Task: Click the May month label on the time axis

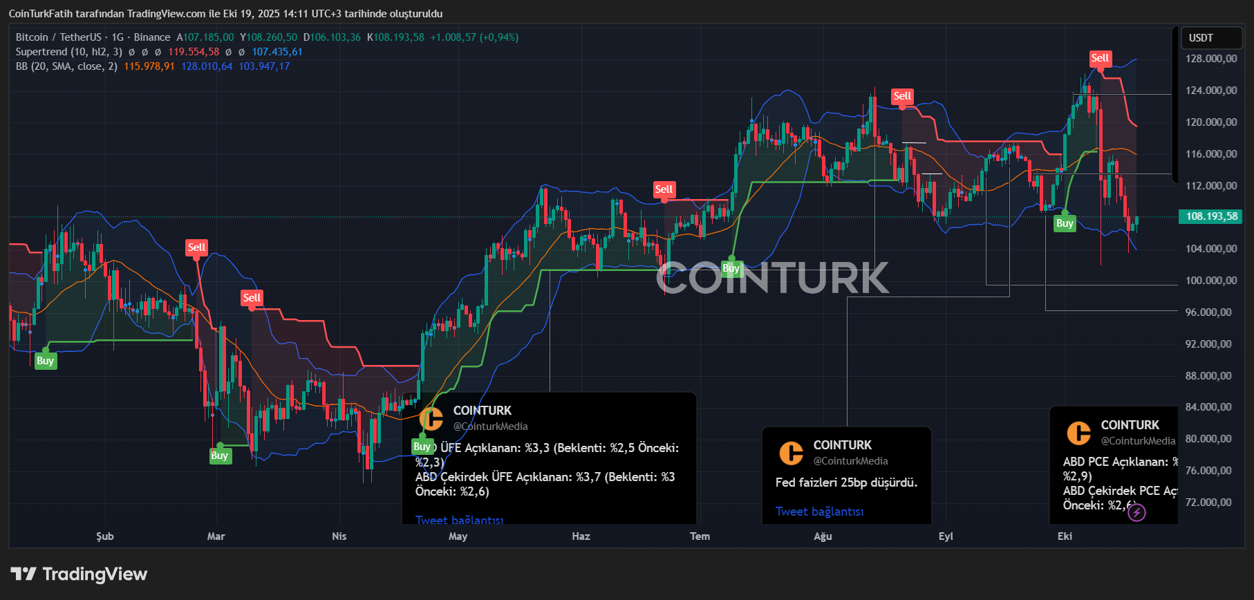Action: click(x=458, y=536)
